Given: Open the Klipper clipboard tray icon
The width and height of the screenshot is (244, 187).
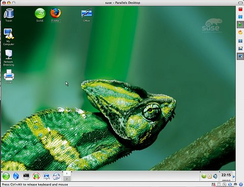Looking at the screenshot, I should pyautogui.click(x=209, y=176).
